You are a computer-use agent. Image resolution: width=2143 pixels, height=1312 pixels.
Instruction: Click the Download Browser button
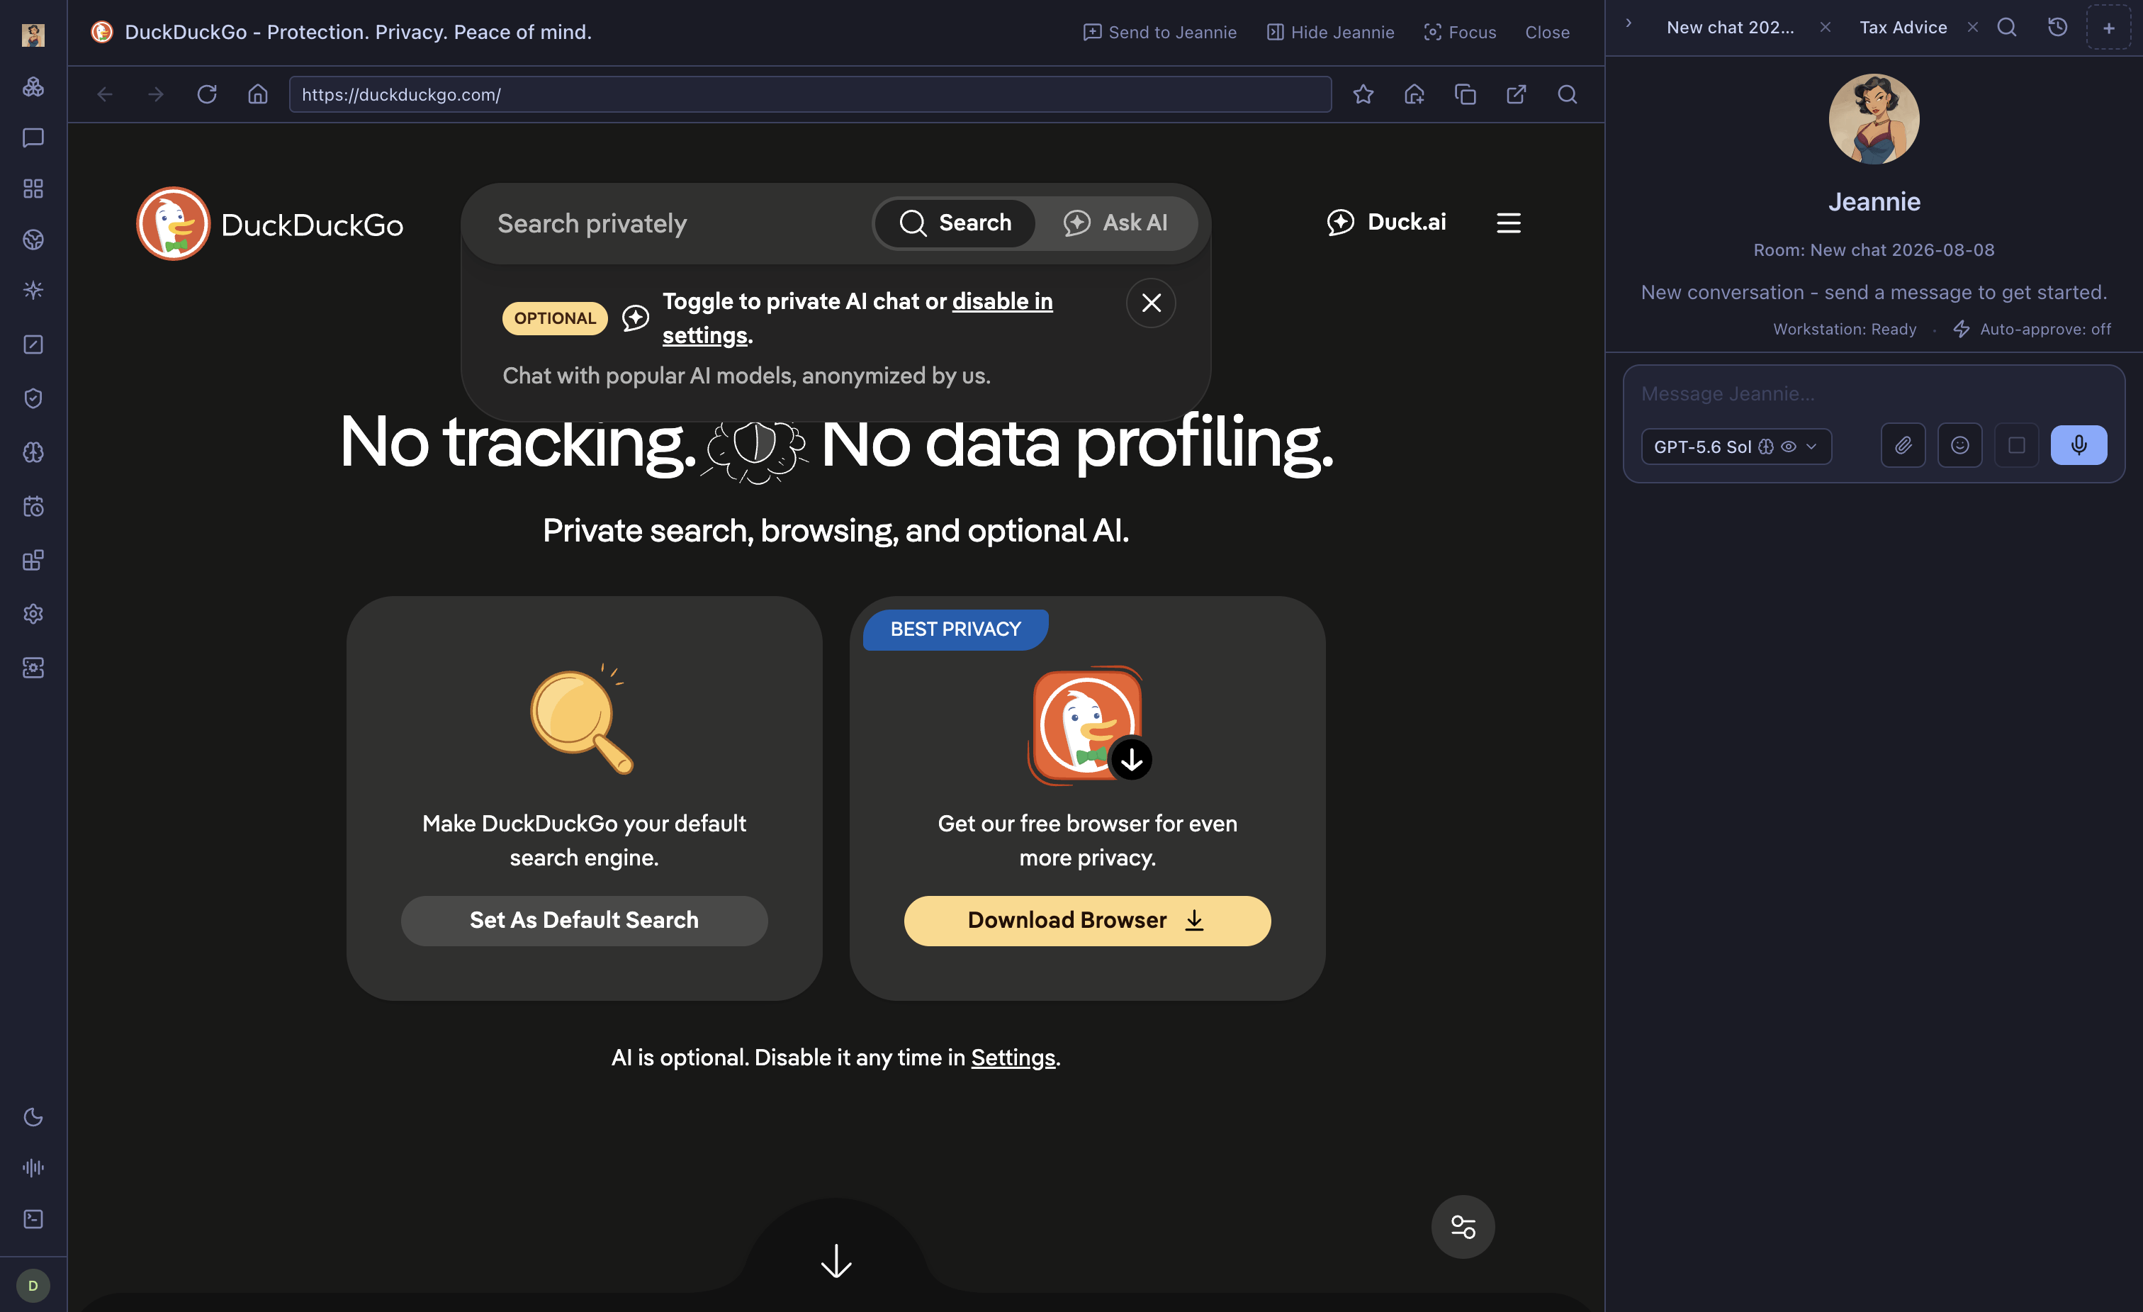point(1086,921)
